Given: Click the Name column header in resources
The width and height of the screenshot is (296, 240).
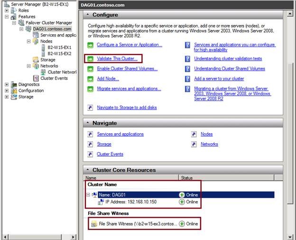Looking at the screenshot, I should point(131,178).
